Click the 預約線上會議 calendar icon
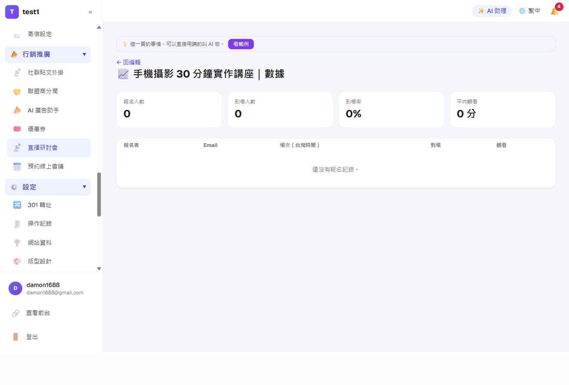The image size is (569, 385). click(17, 166)
